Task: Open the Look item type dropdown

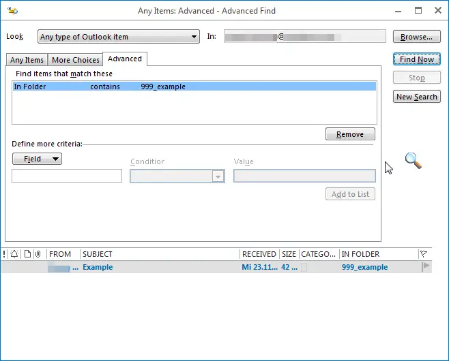Action: [x=119, y=37]
